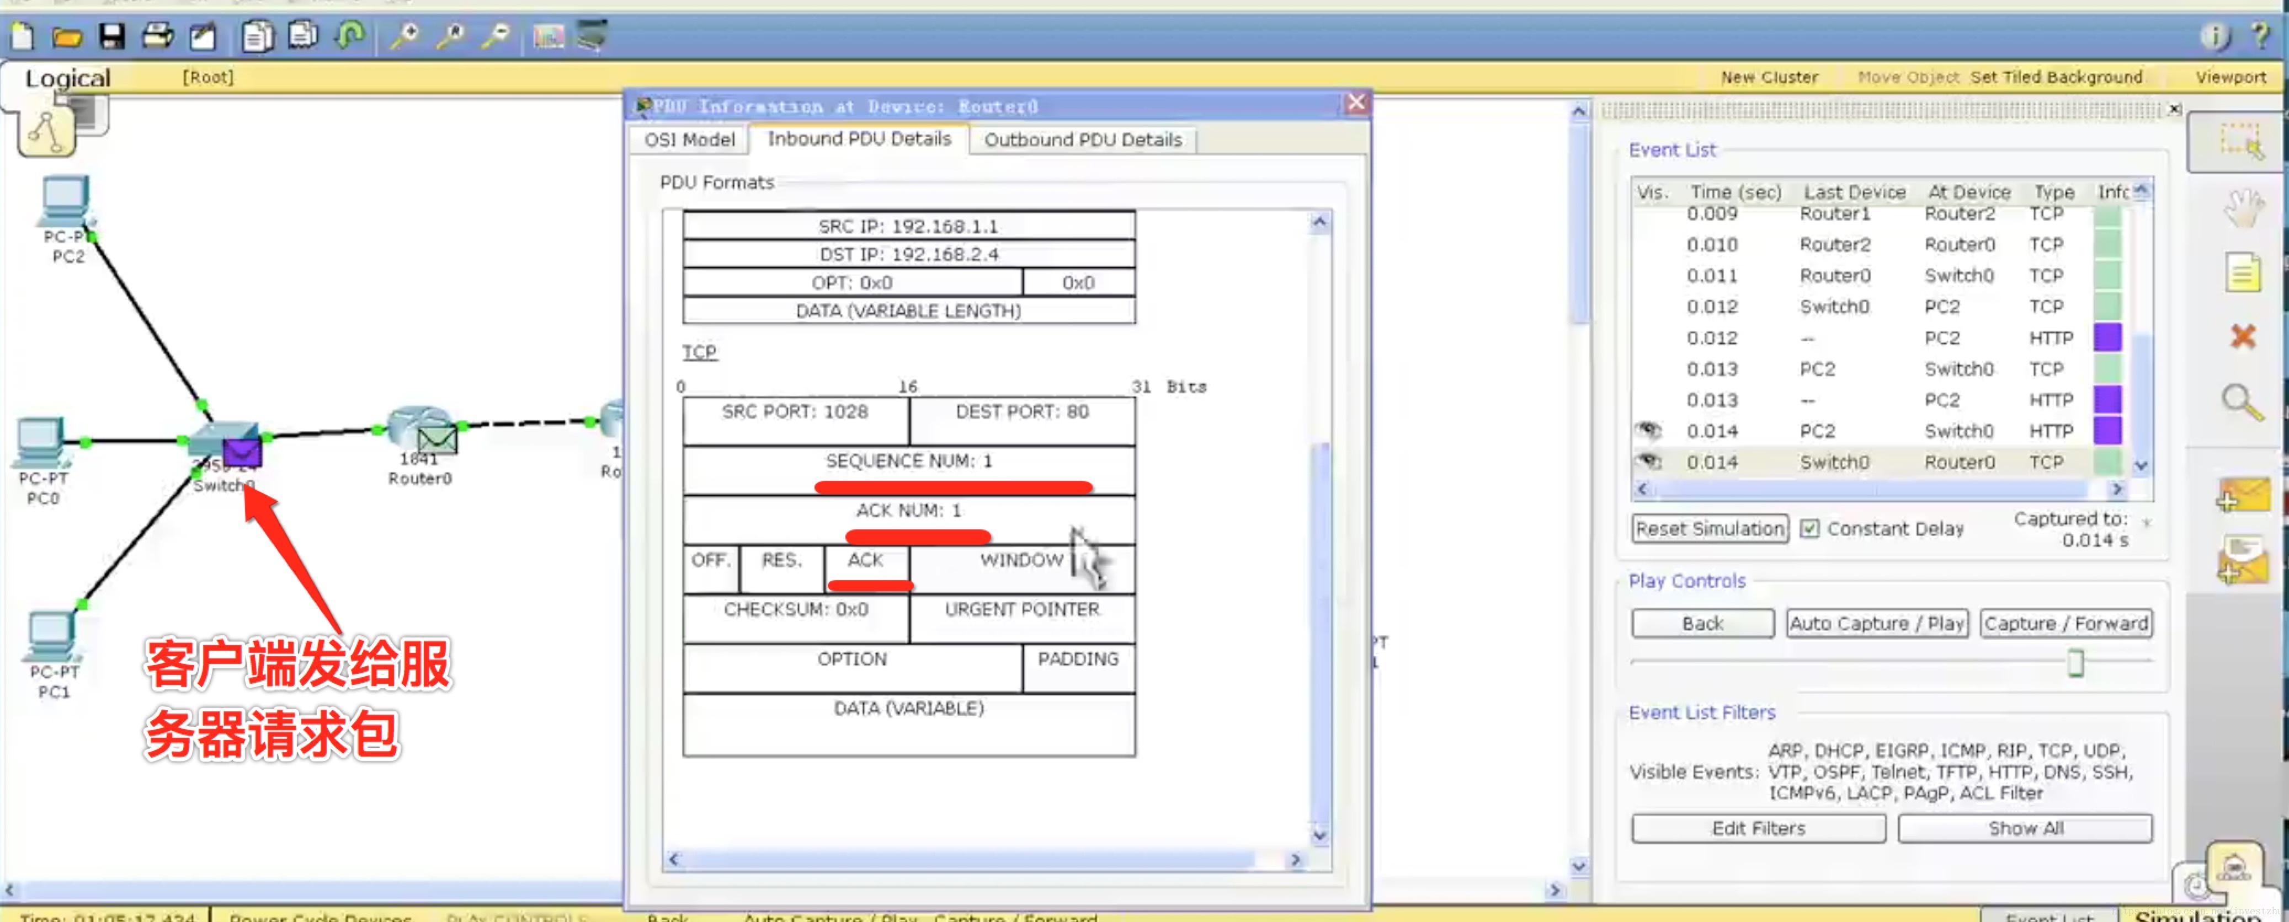The image size is (2289, 922).
Task: Click the Back play control button
Action: click(x=1702, y=624)
